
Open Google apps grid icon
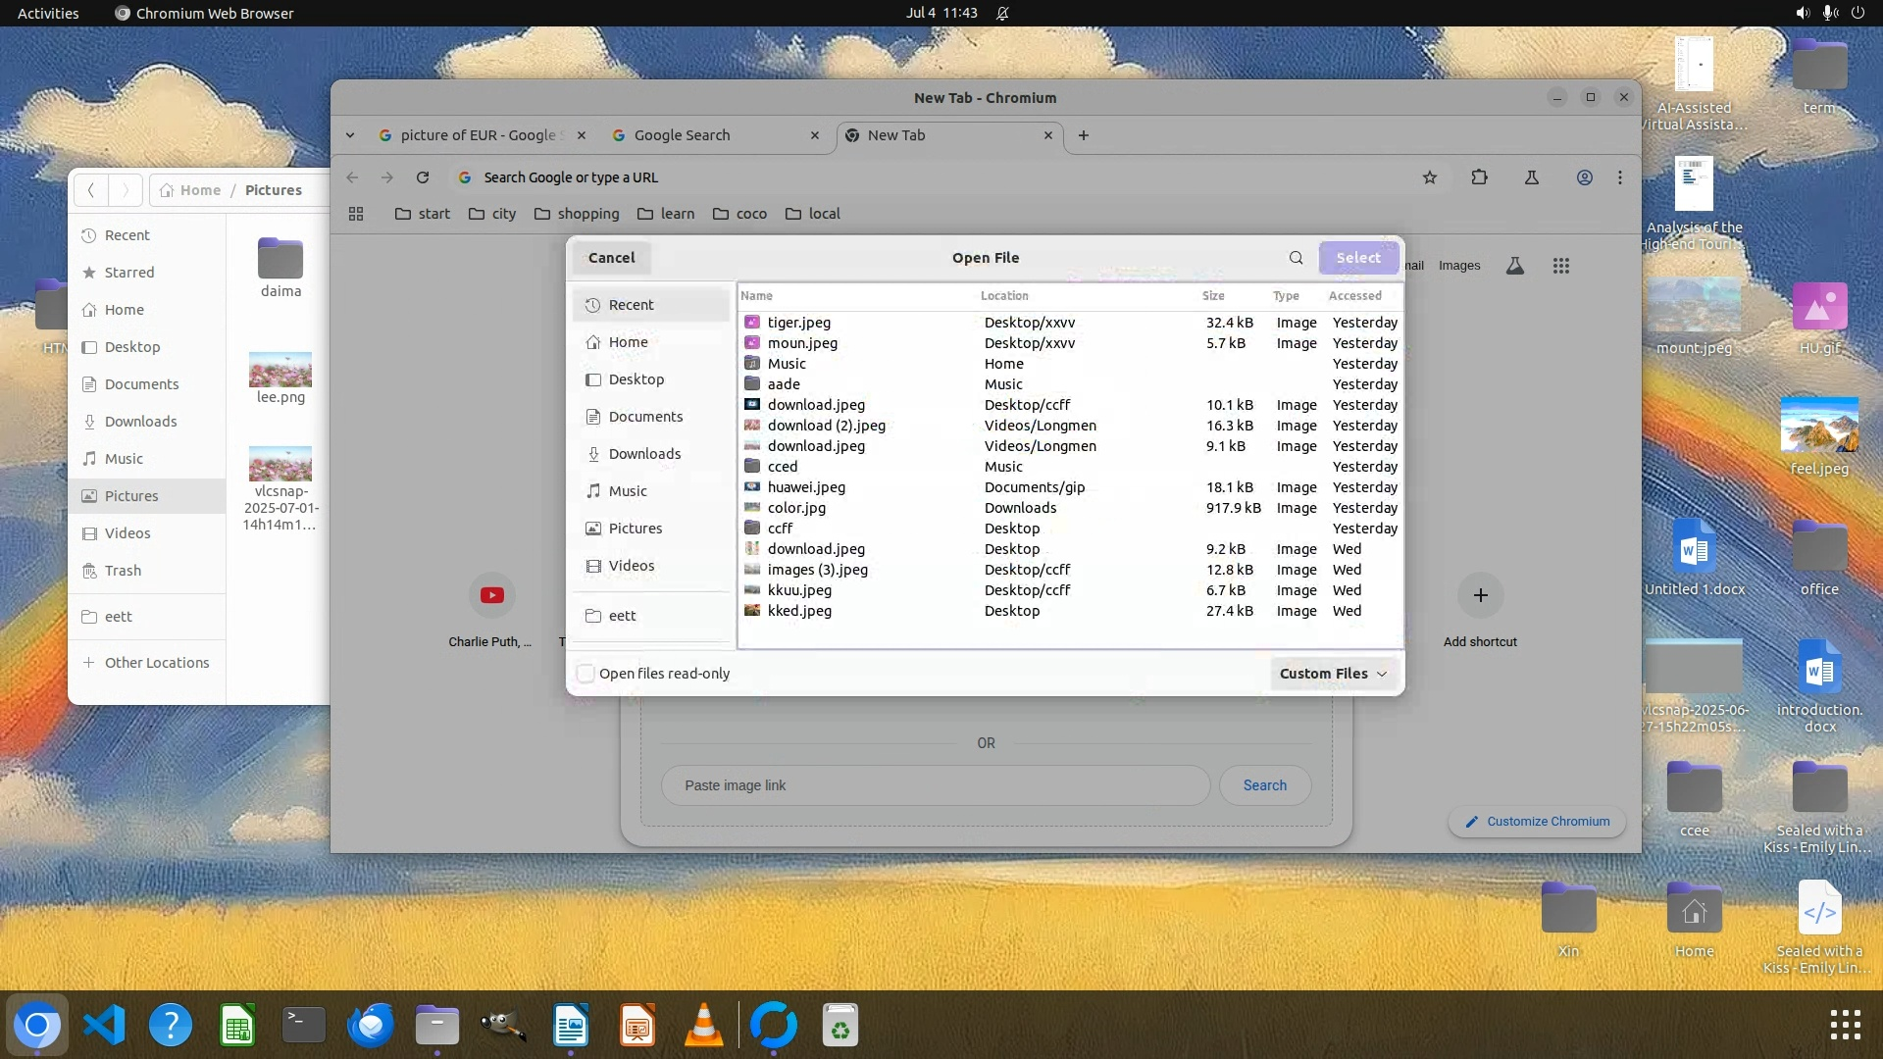coord(1560,266)
